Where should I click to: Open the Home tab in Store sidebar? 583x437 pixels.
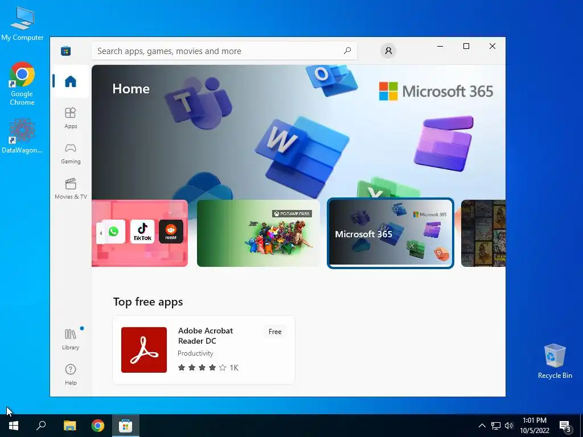[x=71, y=81]
